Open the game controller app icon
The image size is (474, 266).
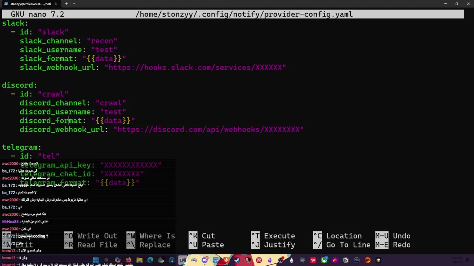click(x=193, y=260)
